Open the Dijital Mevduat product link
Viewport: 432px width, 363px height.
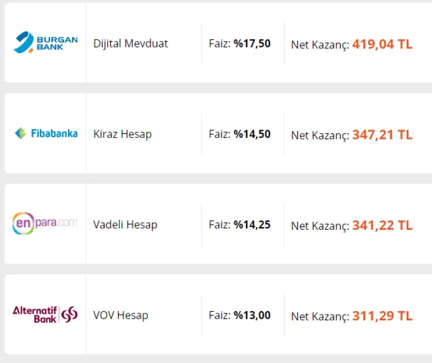tap(130, 43)
